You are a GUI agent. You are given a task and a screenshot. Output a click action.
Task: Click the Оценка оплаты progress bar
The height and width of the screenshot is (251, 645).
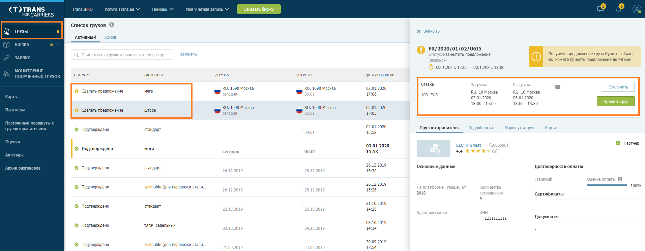coord(607,185)
